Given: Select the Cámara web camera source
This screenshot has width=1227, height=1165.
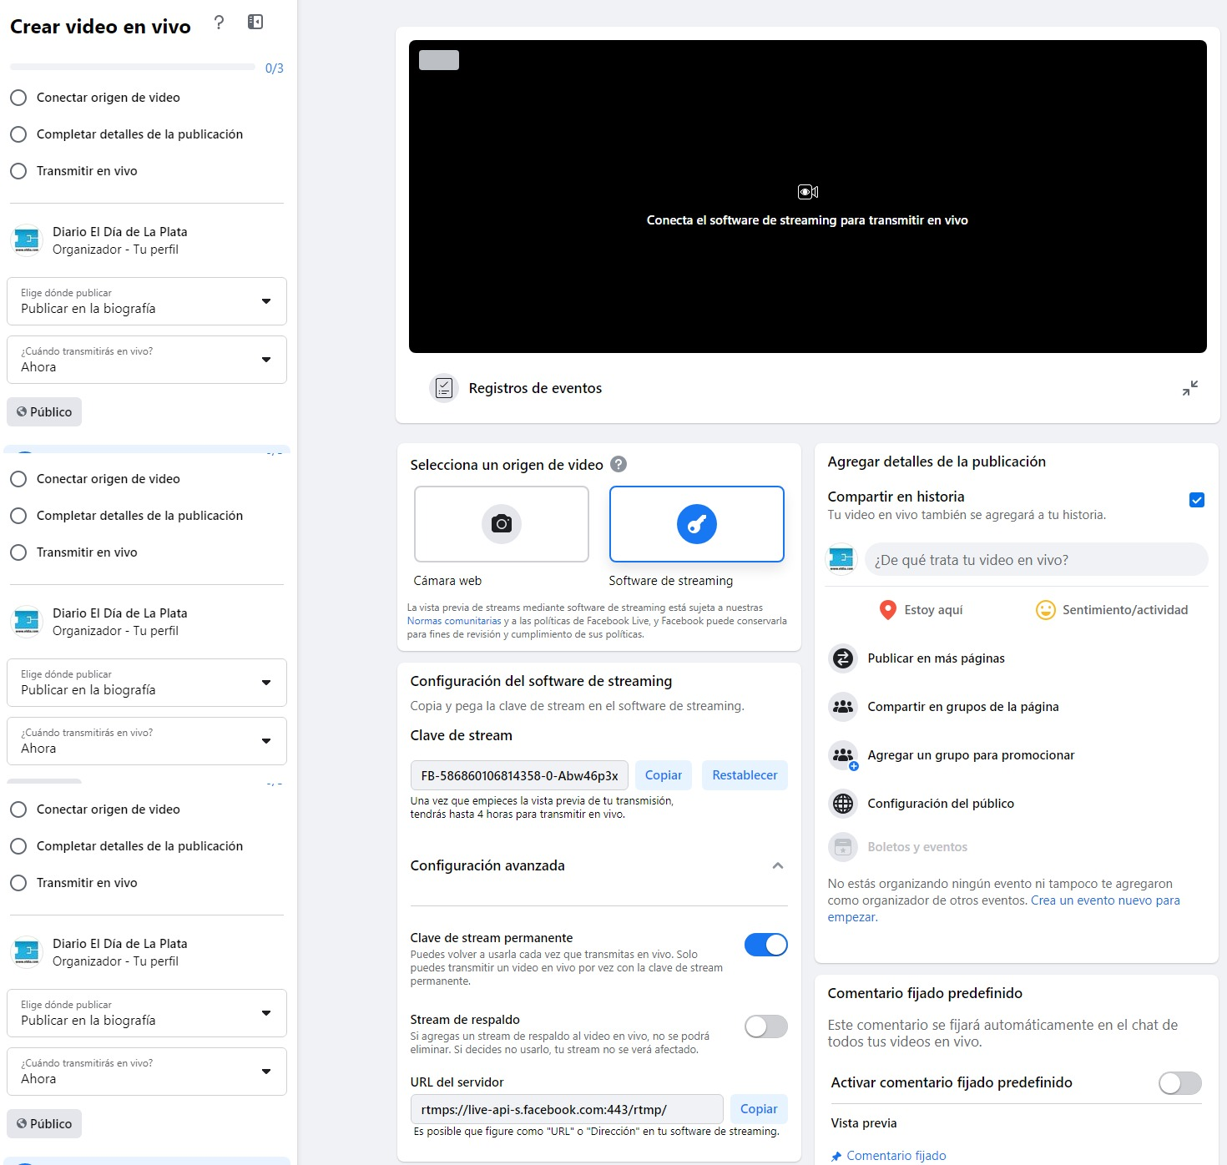Looking at the screenshot, I should point(501,524).
